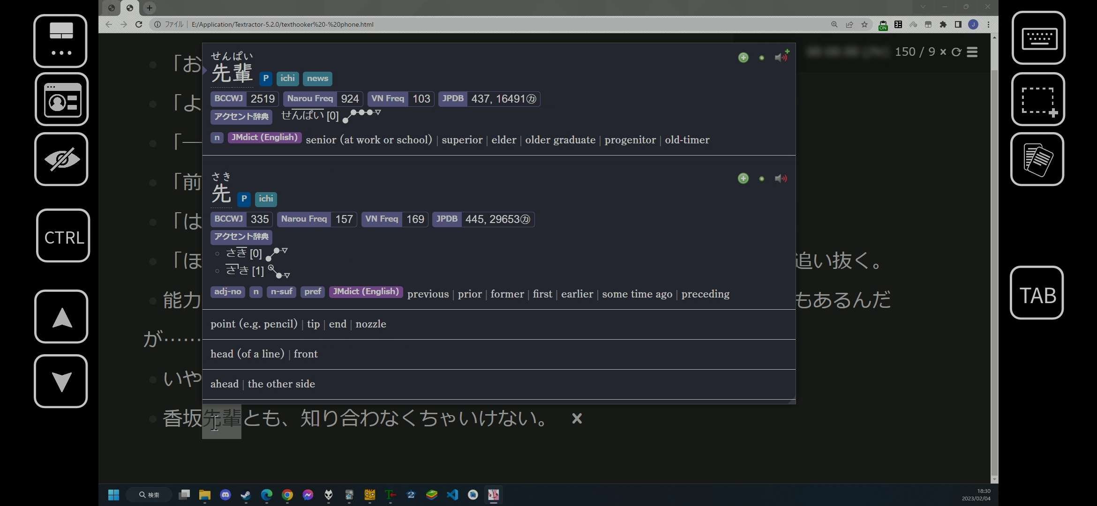Open a new Chrome tab
Screen dimensions: 1097x506
(x=149, y=7)
